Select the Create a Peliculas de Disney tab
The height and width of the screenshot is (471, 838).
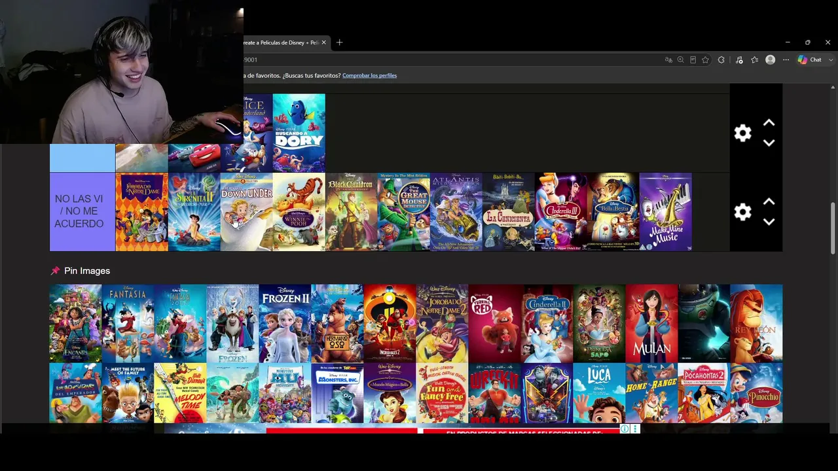pyautogui.click(x=281, y=43)
